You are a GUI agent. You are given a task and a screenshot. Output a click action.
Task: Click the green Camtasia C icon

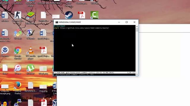(x=94, y=15)
